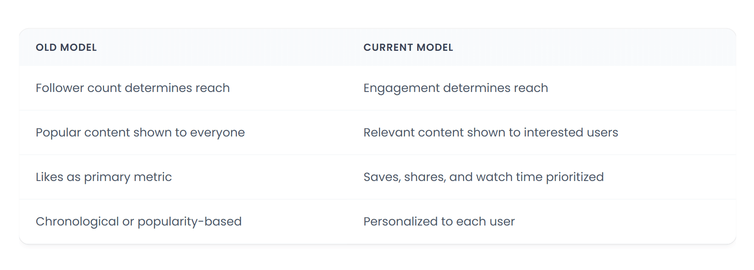Click the word 'Likes' in third row
This screenshot has height=270, width=754.
point(49,177)
